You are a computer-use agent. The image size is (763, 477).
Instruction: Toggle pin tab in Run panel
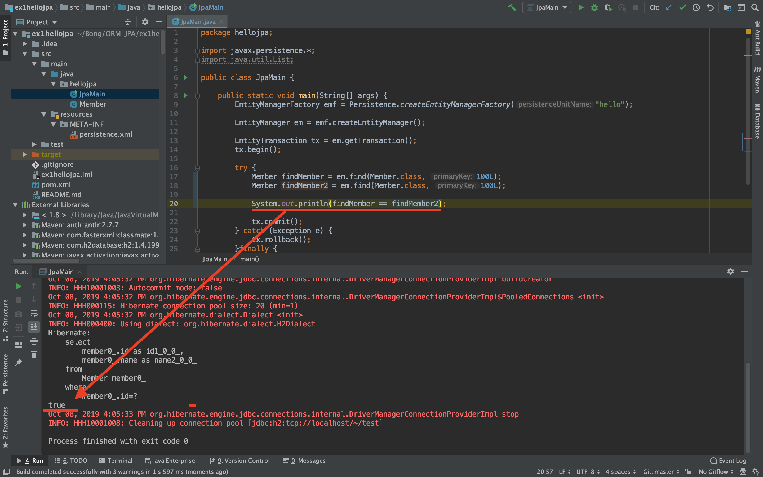[19, 362]
